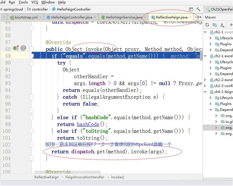Image resolution: width=233 pixels, height=186 pixels.
Task: Click ReflectiveFeign in the bottom breadcrumb
Action: 46,177
